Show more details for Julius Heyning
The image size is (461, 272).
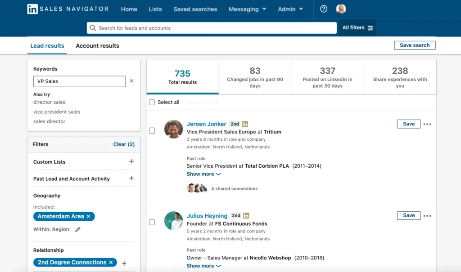pyautogui.click(x=203, y=266)
